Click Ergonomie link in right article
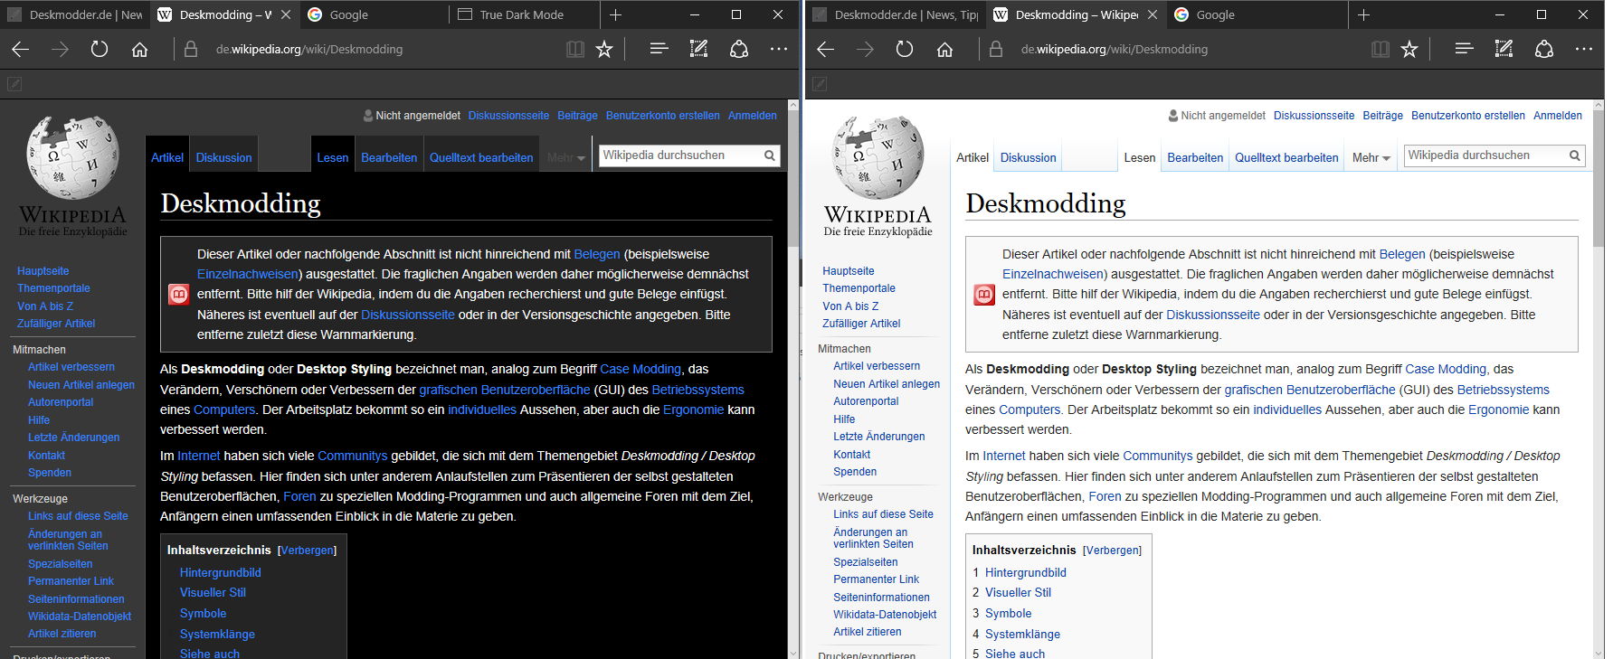The image size is (1613, 659). pyautogui.click(x=1498, y=410)
